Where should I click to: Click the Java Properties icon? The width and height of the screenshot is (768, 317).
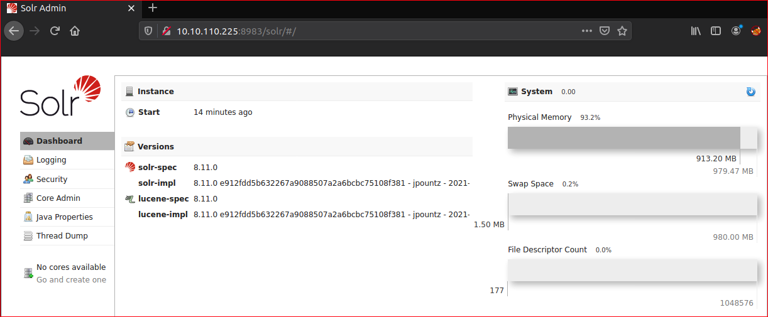[x=28, y=217]
